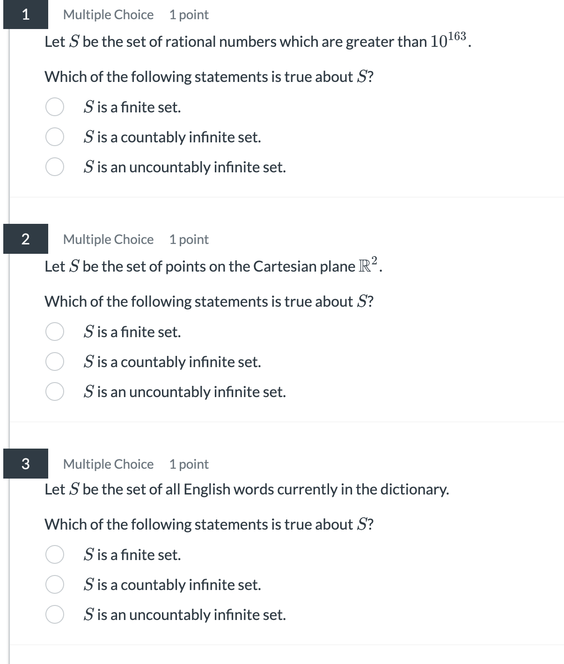Click the question 2 number badge
This screenshot has width=564, height=664.
[x=26, y=239]
